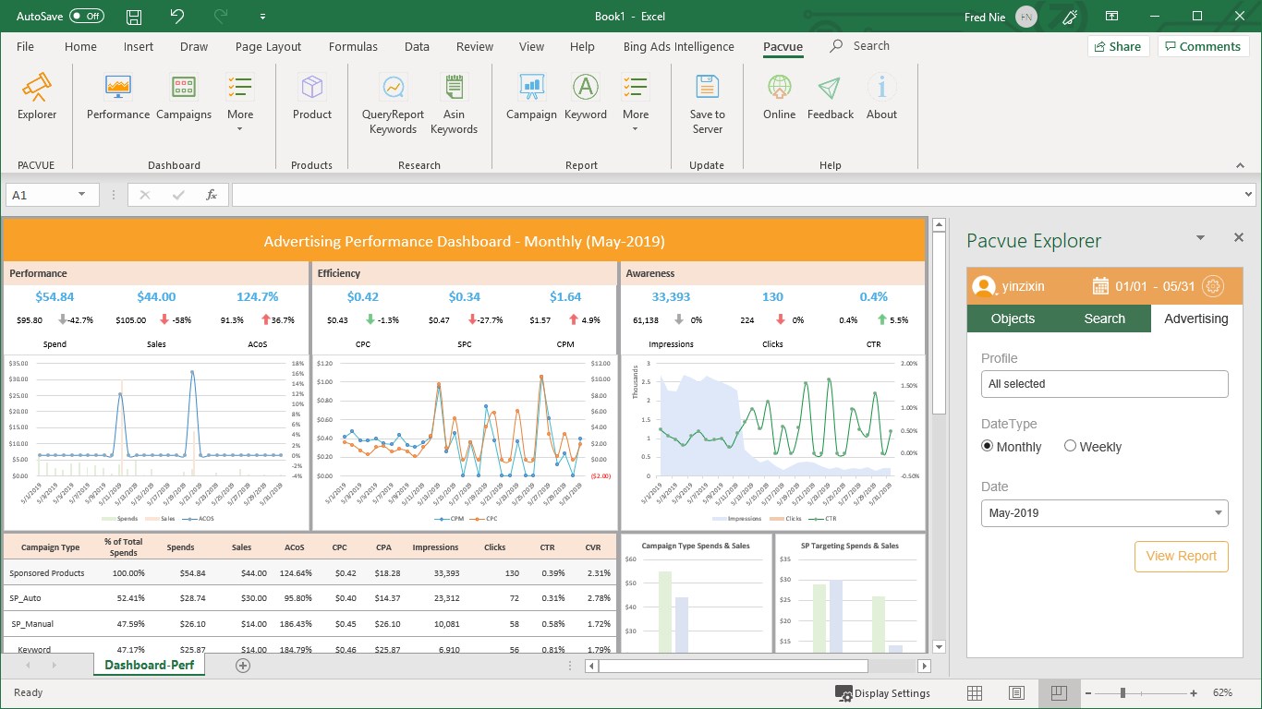Close the Pacvue Explorer pane

[1239, 238]
